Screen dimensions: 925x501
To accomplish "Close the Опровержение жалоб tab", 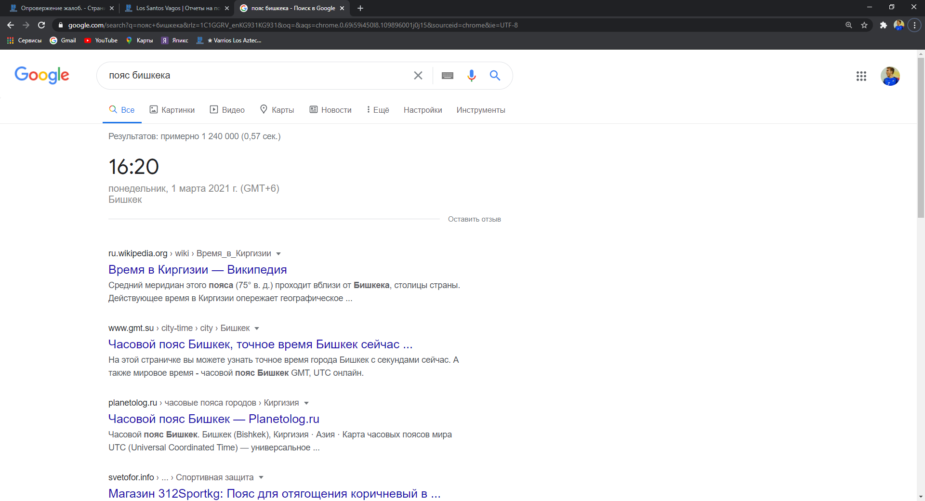I will (x=112, y=8).
